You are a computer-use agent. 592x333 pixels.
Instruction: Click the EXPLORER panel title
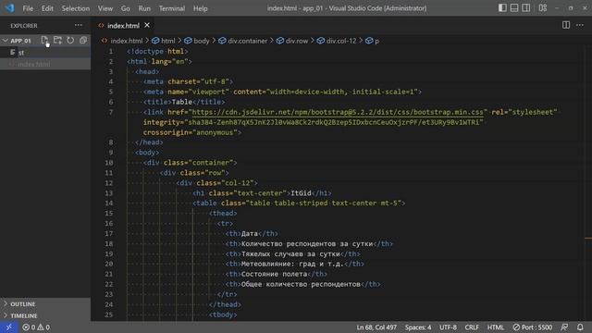[24, 26]
